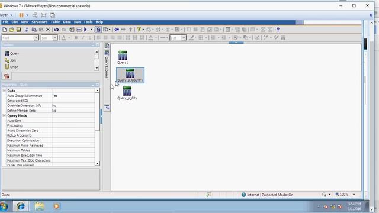Select the Query_p_Country object
379x213 pixels.
[130, 75]
